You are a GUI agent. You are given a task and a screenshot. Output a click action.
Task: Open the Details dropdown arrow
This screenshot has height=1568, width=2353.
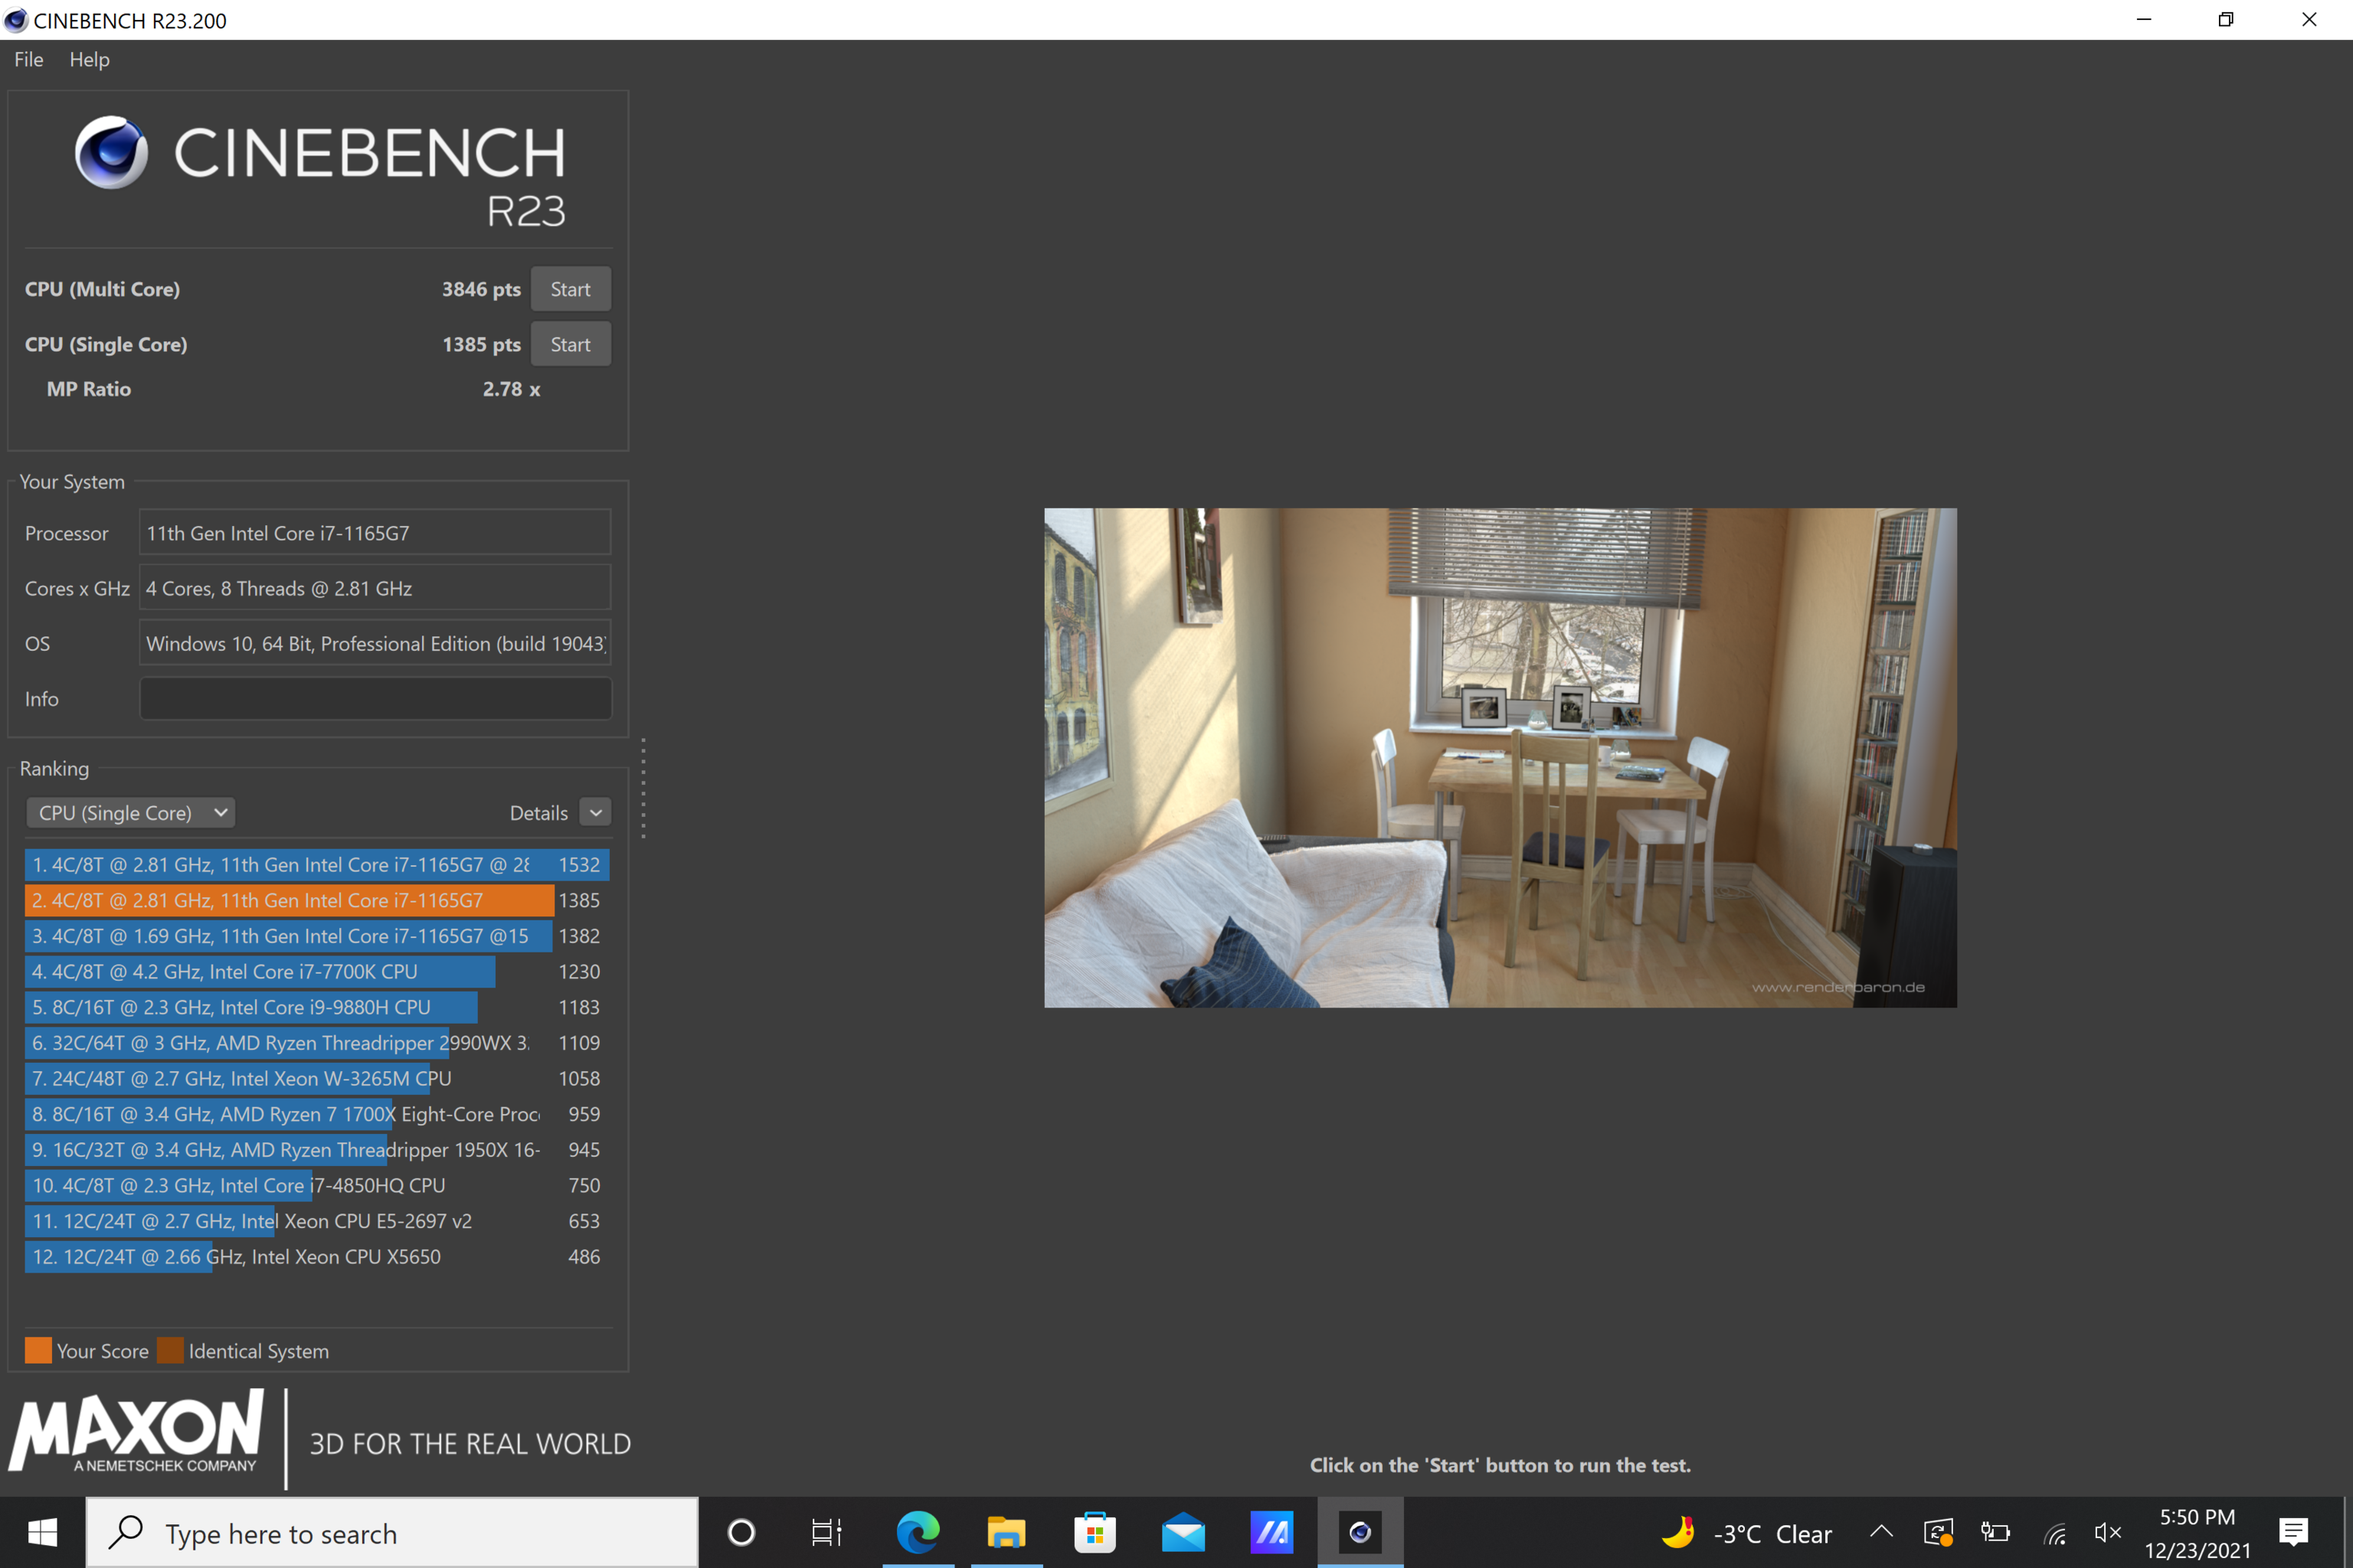pyautogui.click(x=596, y=813)
